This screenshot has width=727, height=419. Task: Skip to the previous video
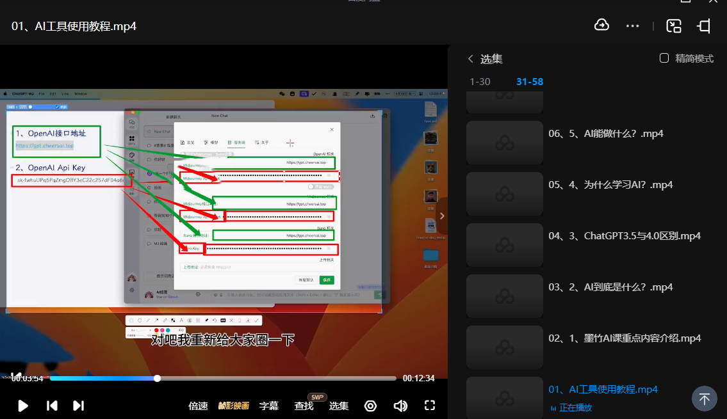point(53,406)
